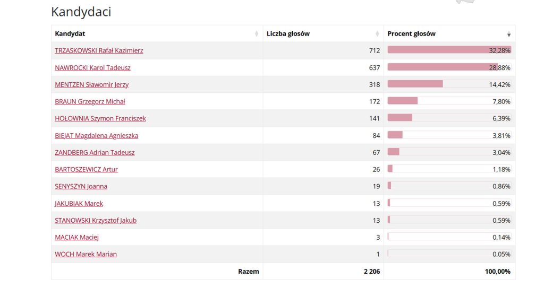Open TRZASKOWSKI Rafał Kazimierz candidate link
Image resolution: width=544 pixels, height=296 pixels.
click(99, 51)
